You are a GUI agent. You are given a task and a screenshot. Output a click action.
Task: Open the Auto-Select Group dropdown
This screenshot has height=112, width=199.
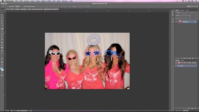pyautogui.click(x=18, y=6)
